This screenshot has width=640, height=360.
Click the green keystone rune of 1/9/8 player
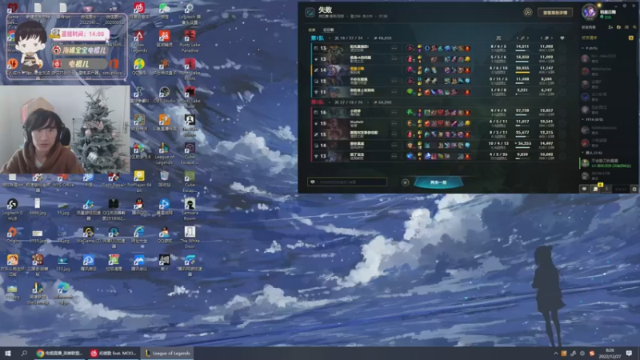tap(410, 92)
